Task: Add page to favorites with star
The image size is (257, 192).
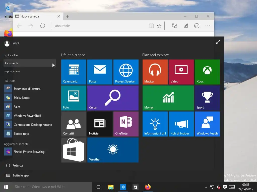Action: point(159,26)
